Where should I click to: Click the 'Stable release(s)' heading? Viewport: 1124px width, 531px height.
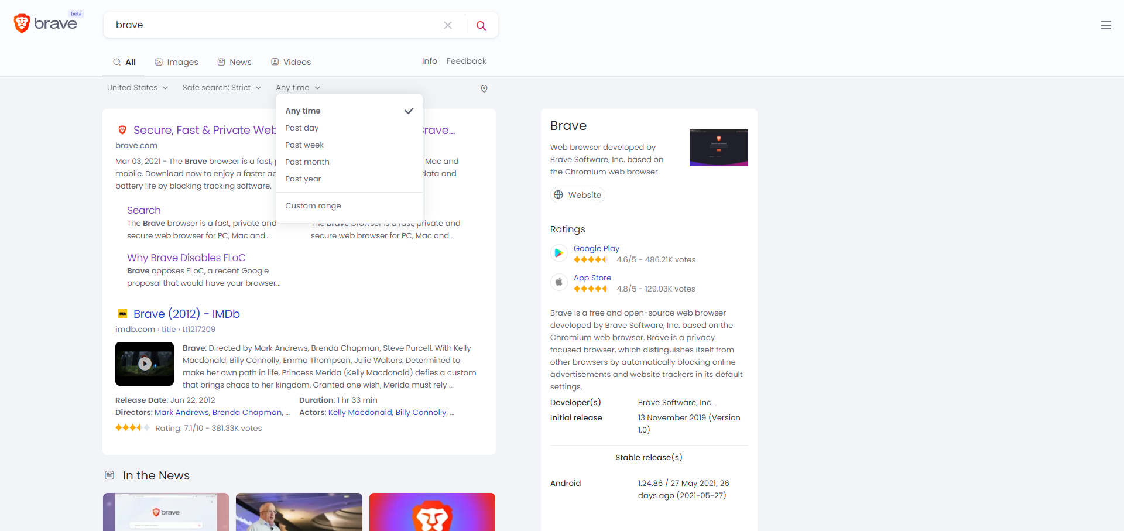tap(649, 457)
